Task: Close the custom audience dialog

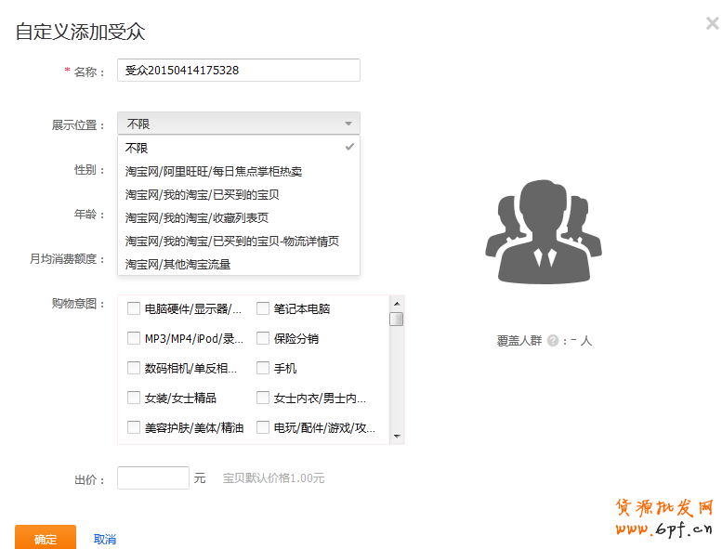Action: [x=712, y=24]
